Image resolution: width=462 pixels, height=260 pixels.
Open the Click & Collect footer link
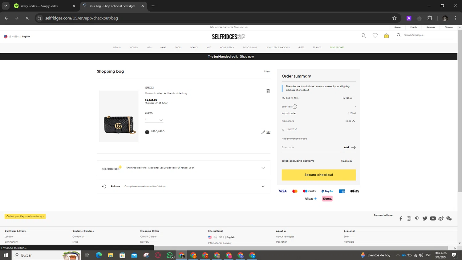tap(148, 237)
